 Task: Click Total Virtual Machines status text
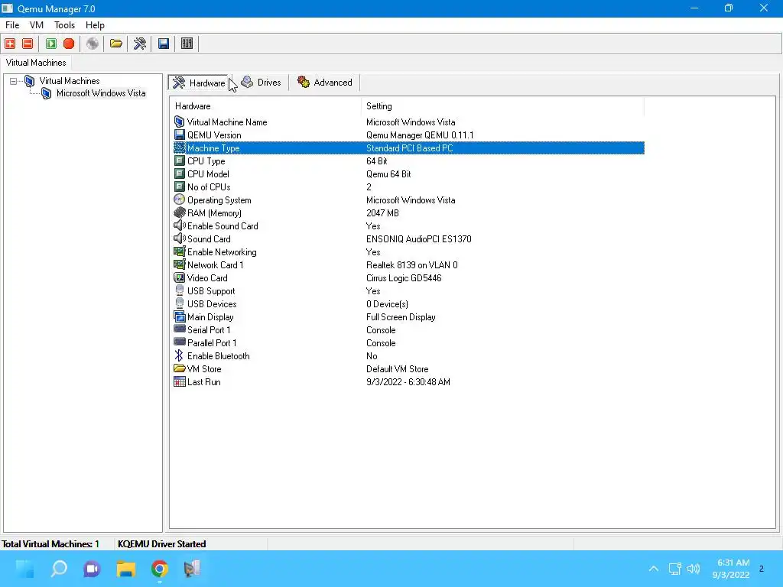pyautogui.click(x=50, y=543)
